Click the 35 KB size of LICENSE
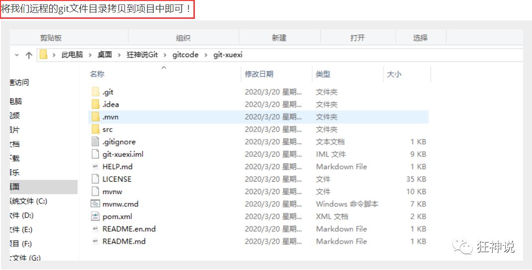 point(416,179)
